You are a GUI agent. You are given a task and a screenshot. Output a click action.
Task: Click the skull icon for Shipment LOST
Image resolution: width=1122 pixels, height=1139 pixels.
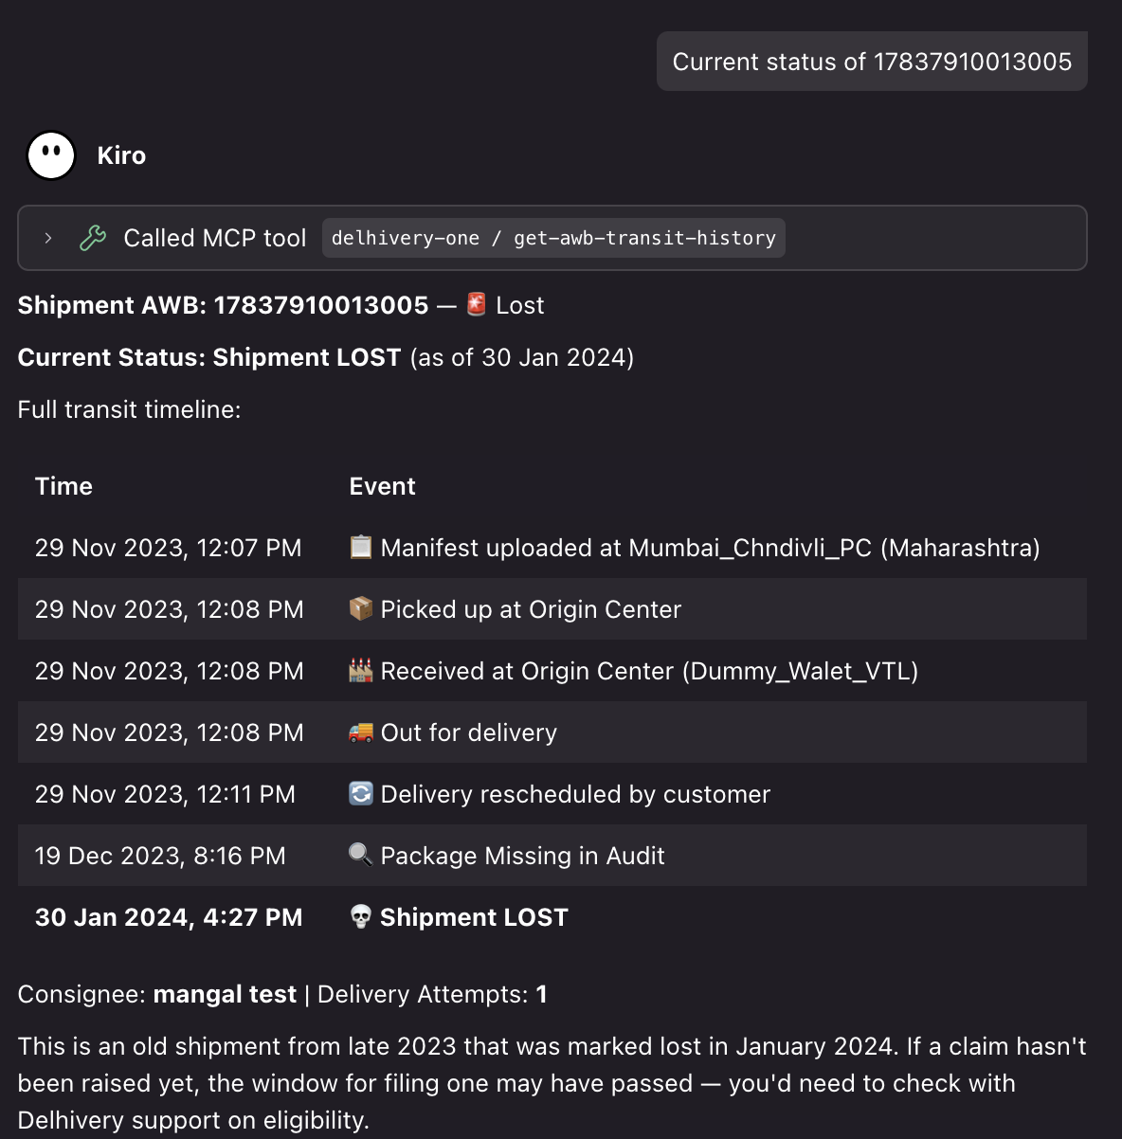361,916
